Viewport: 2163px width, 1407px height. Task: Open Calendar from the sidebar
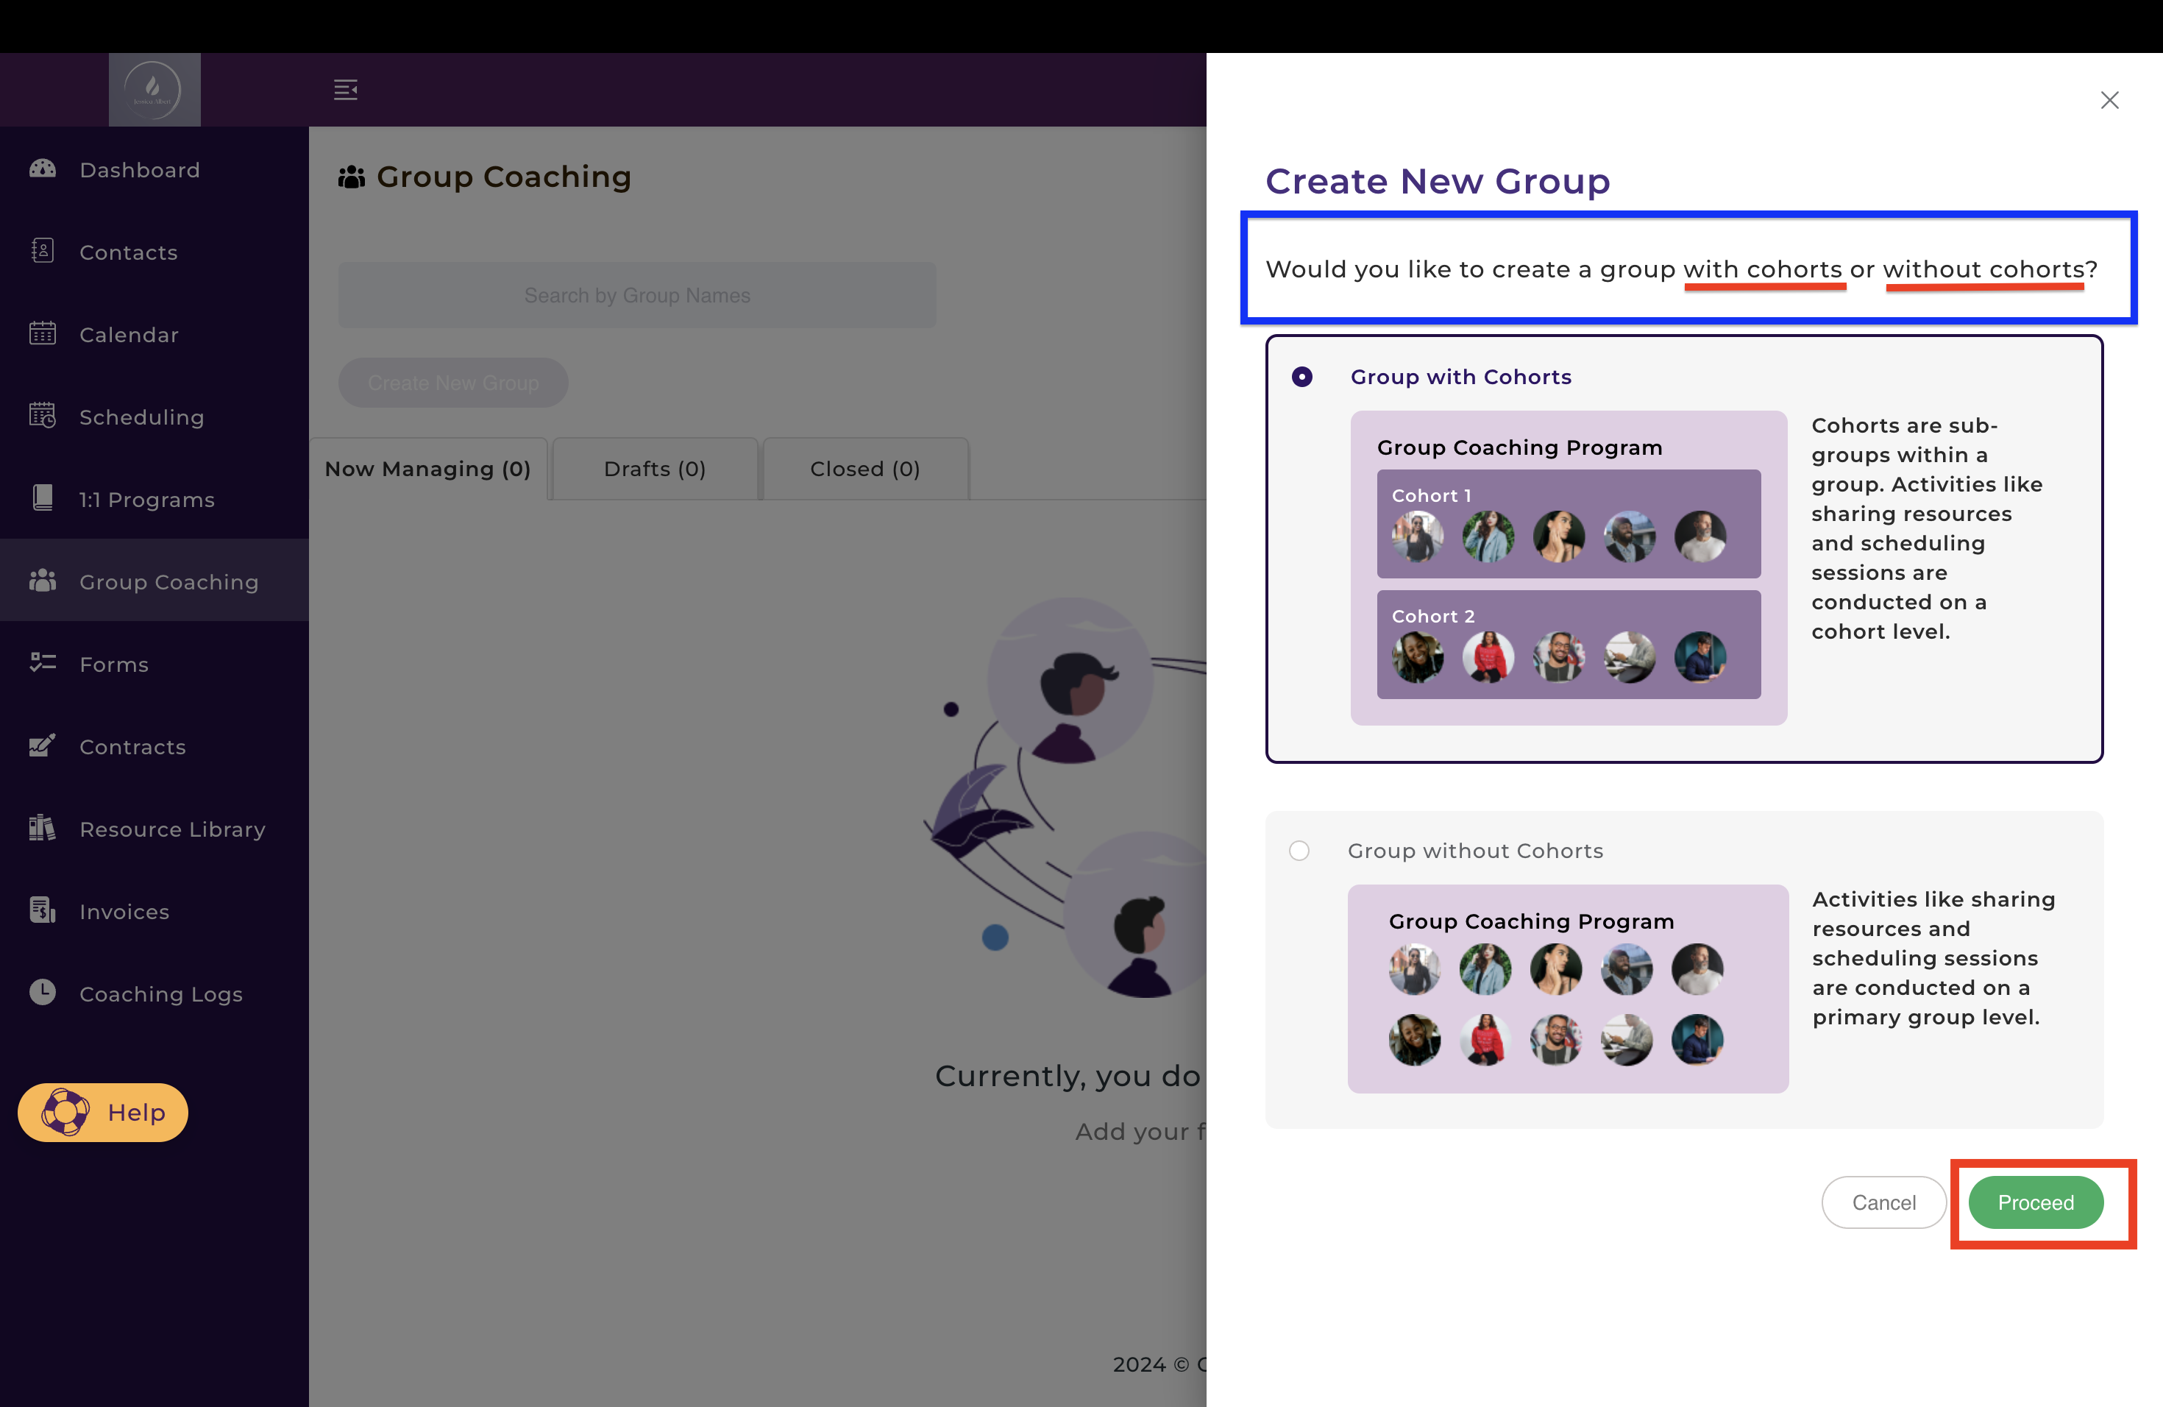[x=154, y=335]
